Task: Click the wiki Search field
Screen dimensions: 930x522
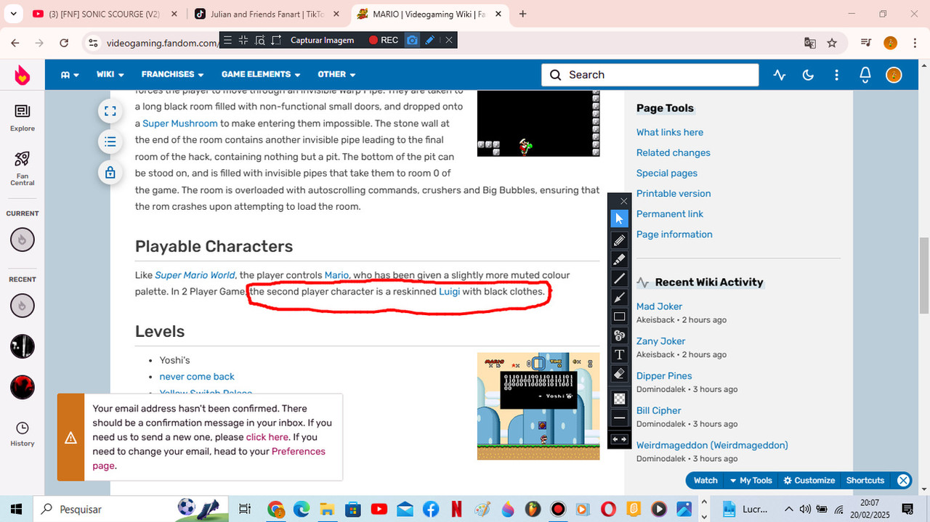Action: (x=650, y=75)
